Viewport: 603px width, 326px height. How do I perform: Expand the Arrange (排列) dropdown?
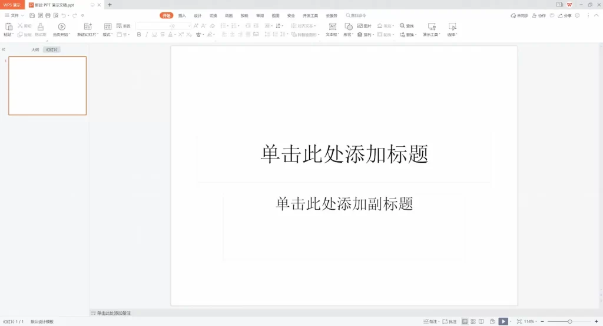373,35
